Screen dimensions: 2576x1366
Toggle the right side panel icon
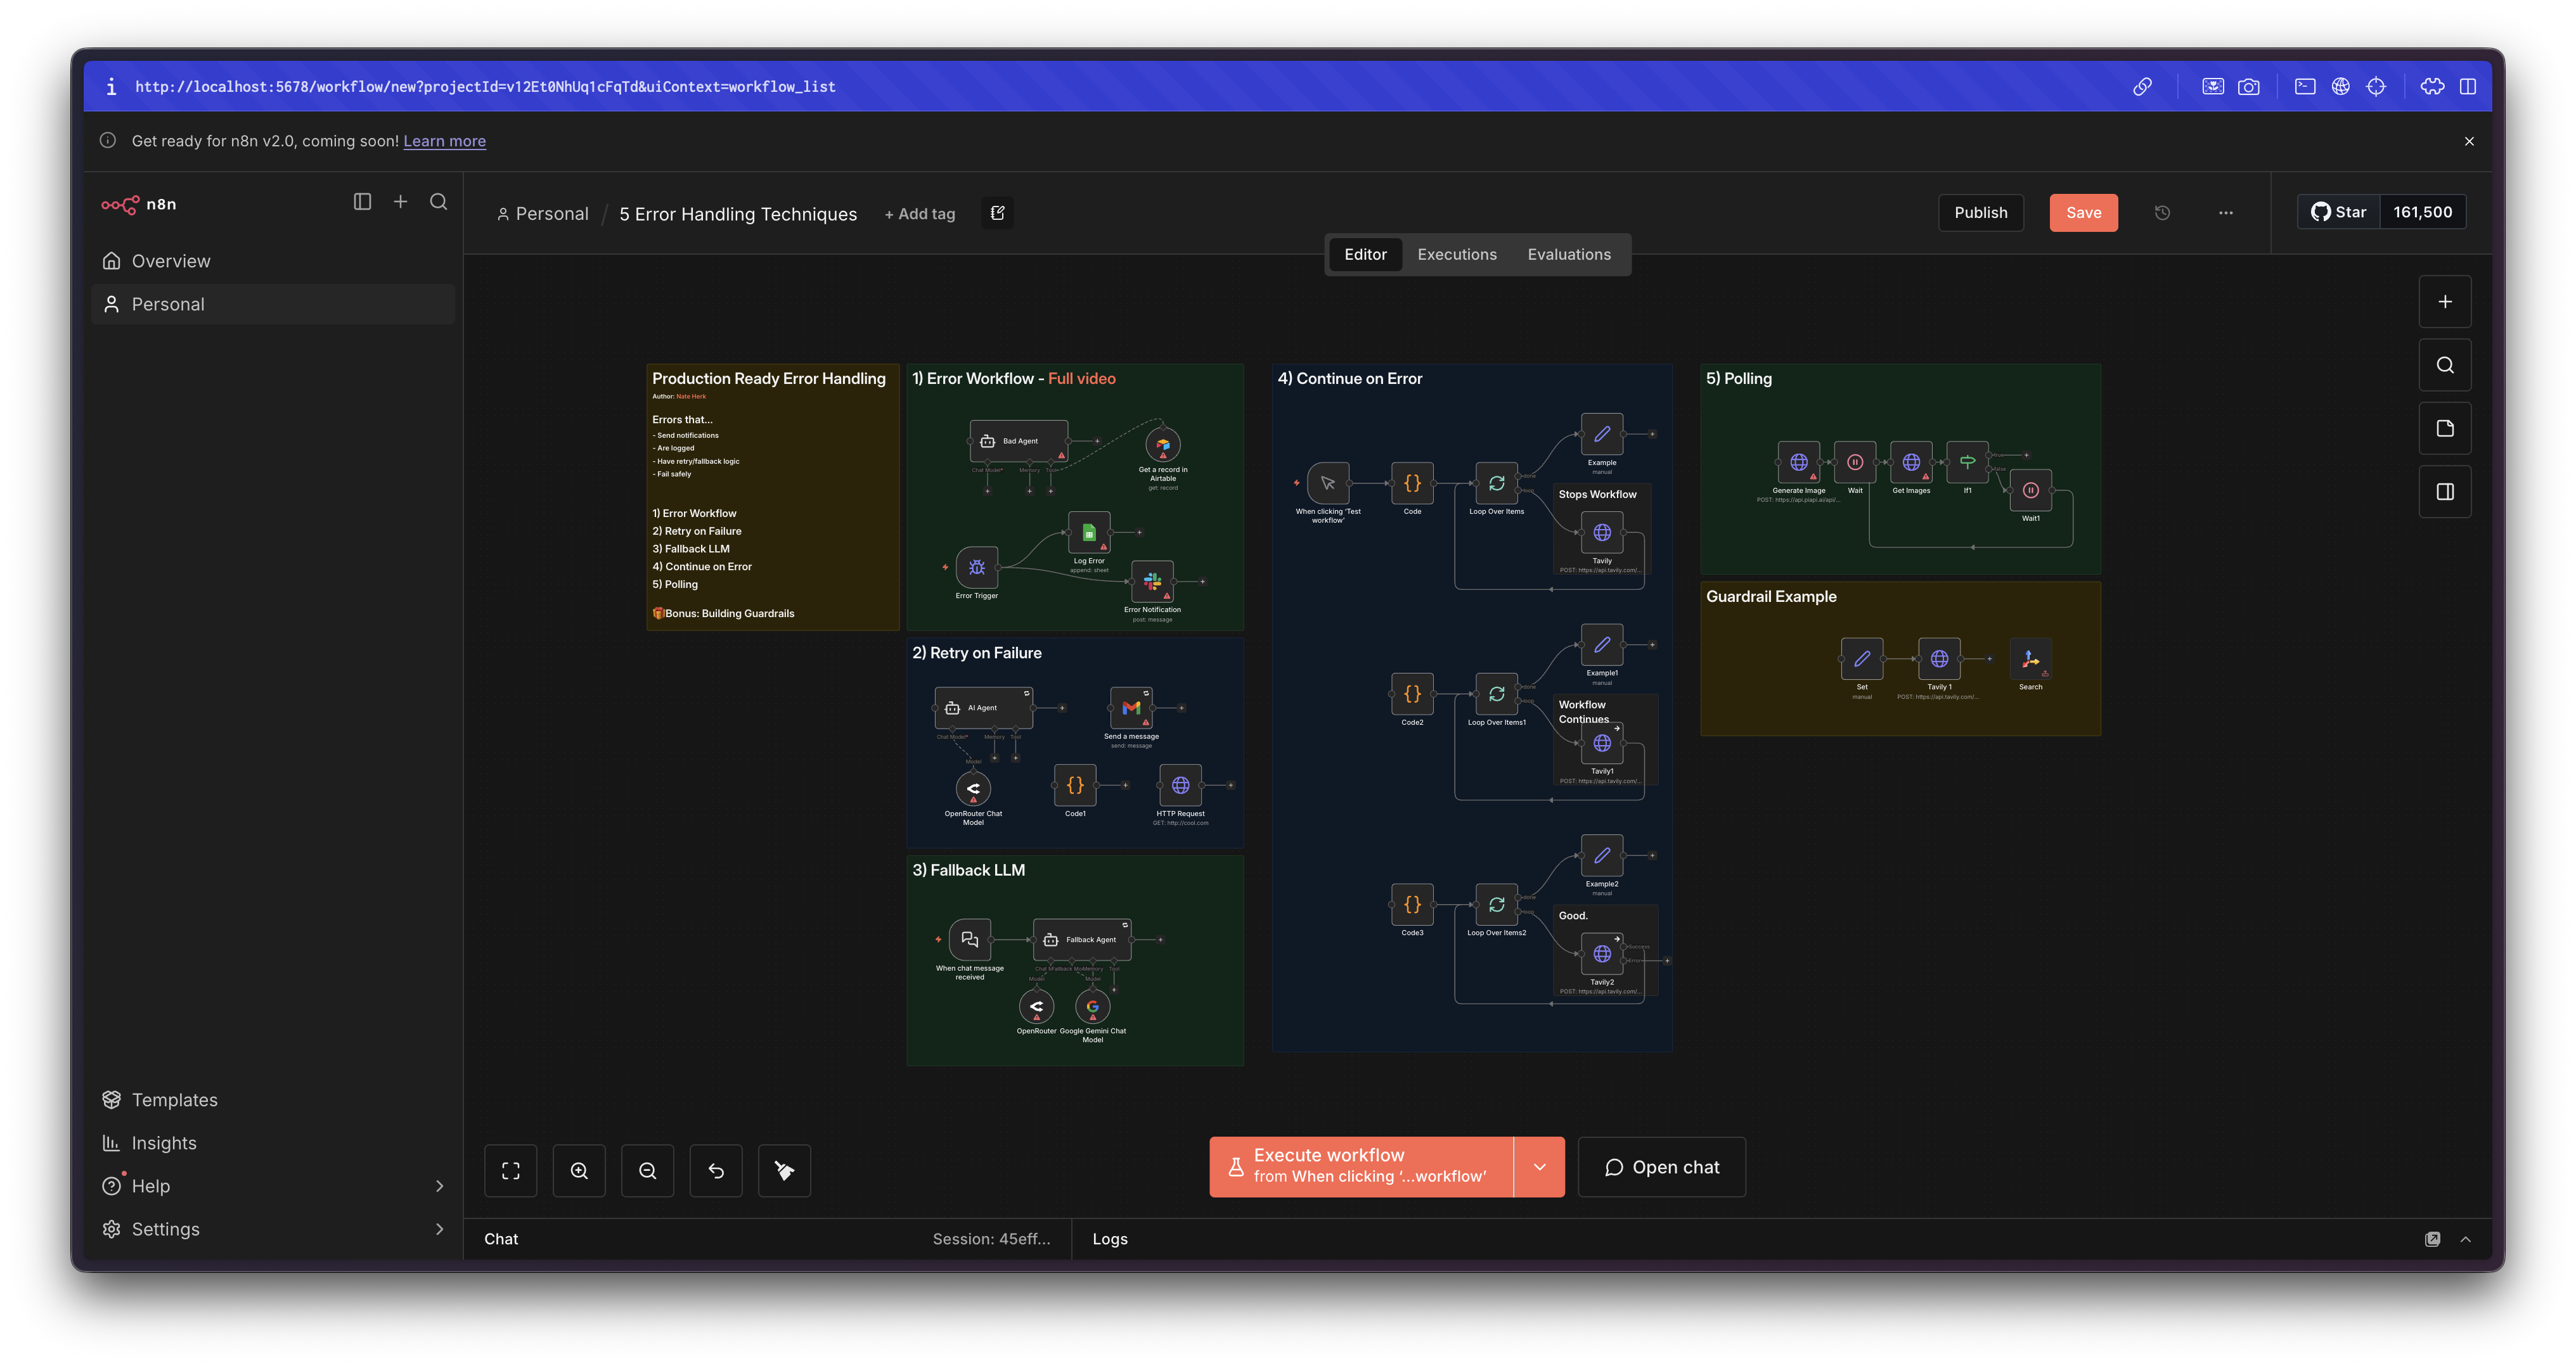point(2444,492)
